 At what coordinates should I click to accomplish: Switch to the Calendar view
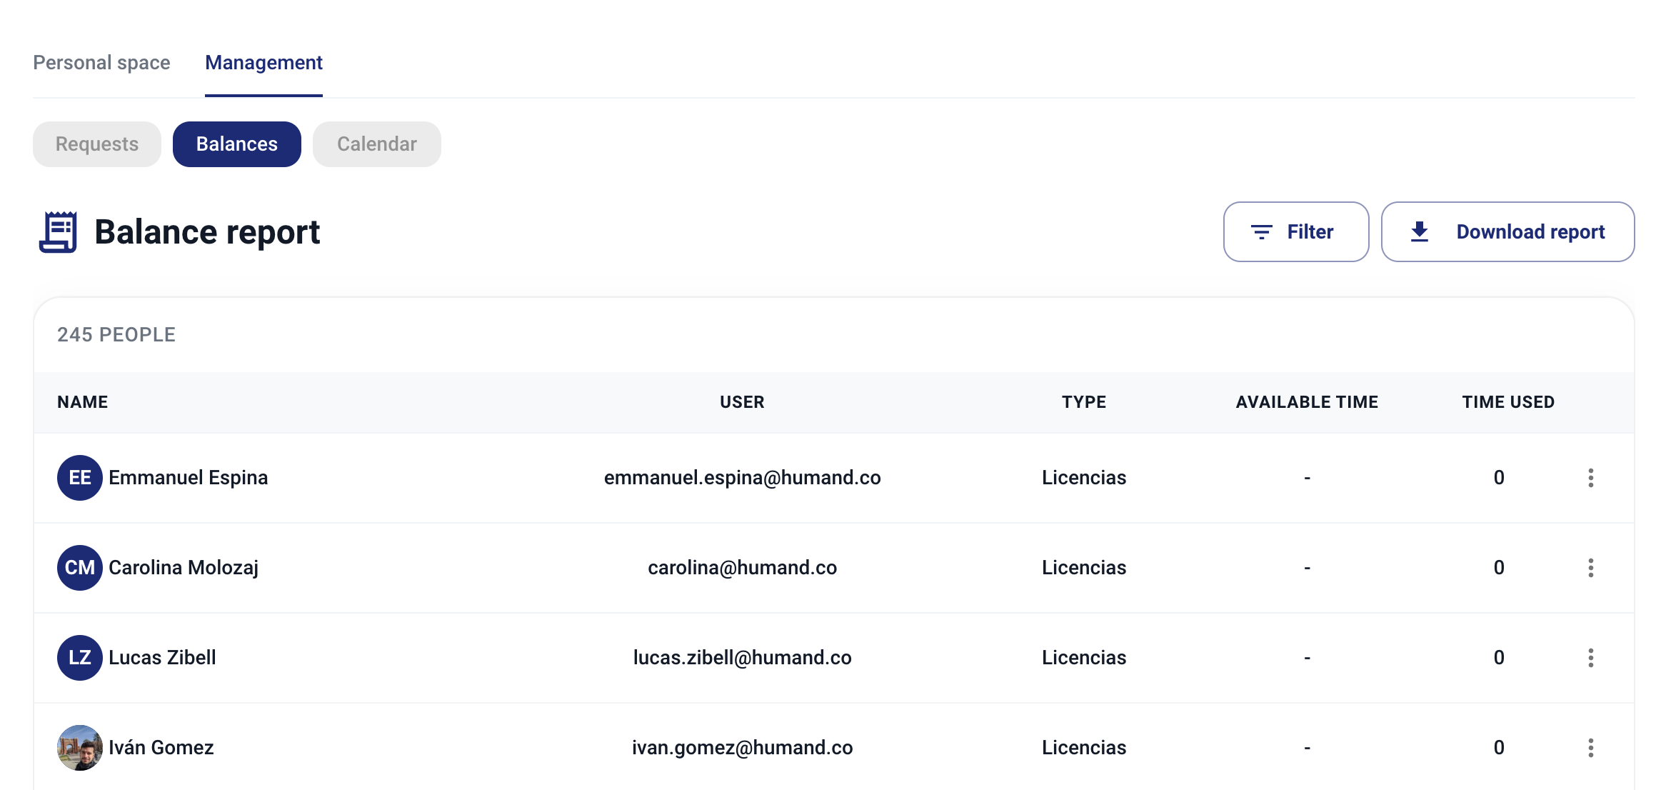click(x=376, y=144)
